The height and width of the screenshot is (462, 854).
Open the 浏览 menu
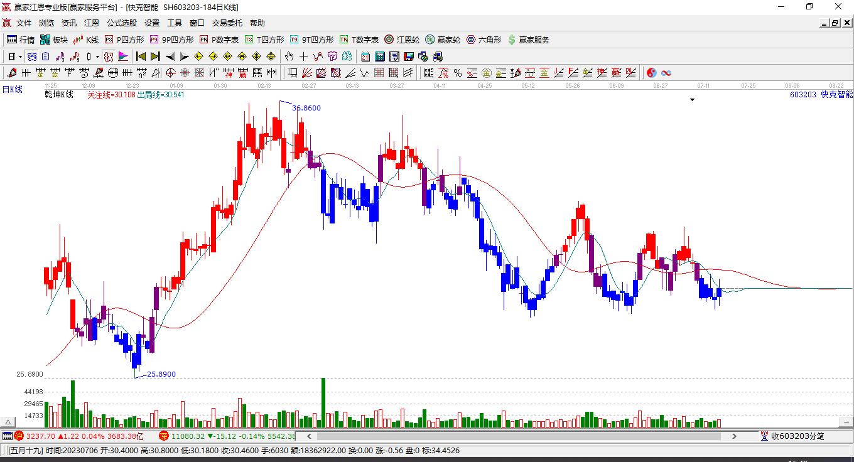(x=46, y=23)
